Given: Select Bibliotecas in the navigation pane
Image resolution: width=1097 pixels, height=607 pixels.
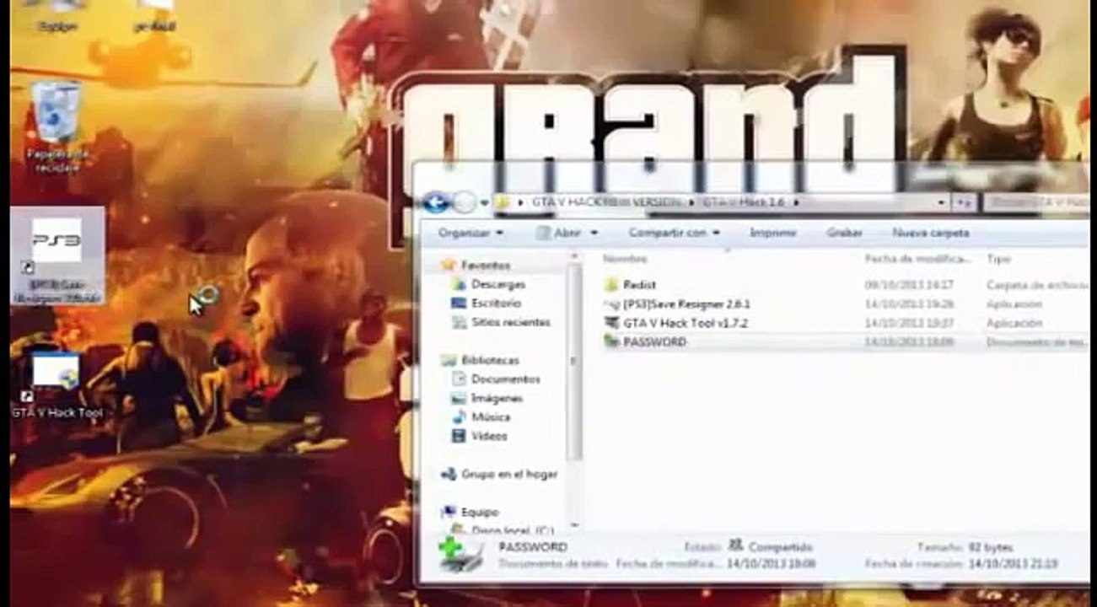Looking at the screenshot, I should tap(490, 360).
